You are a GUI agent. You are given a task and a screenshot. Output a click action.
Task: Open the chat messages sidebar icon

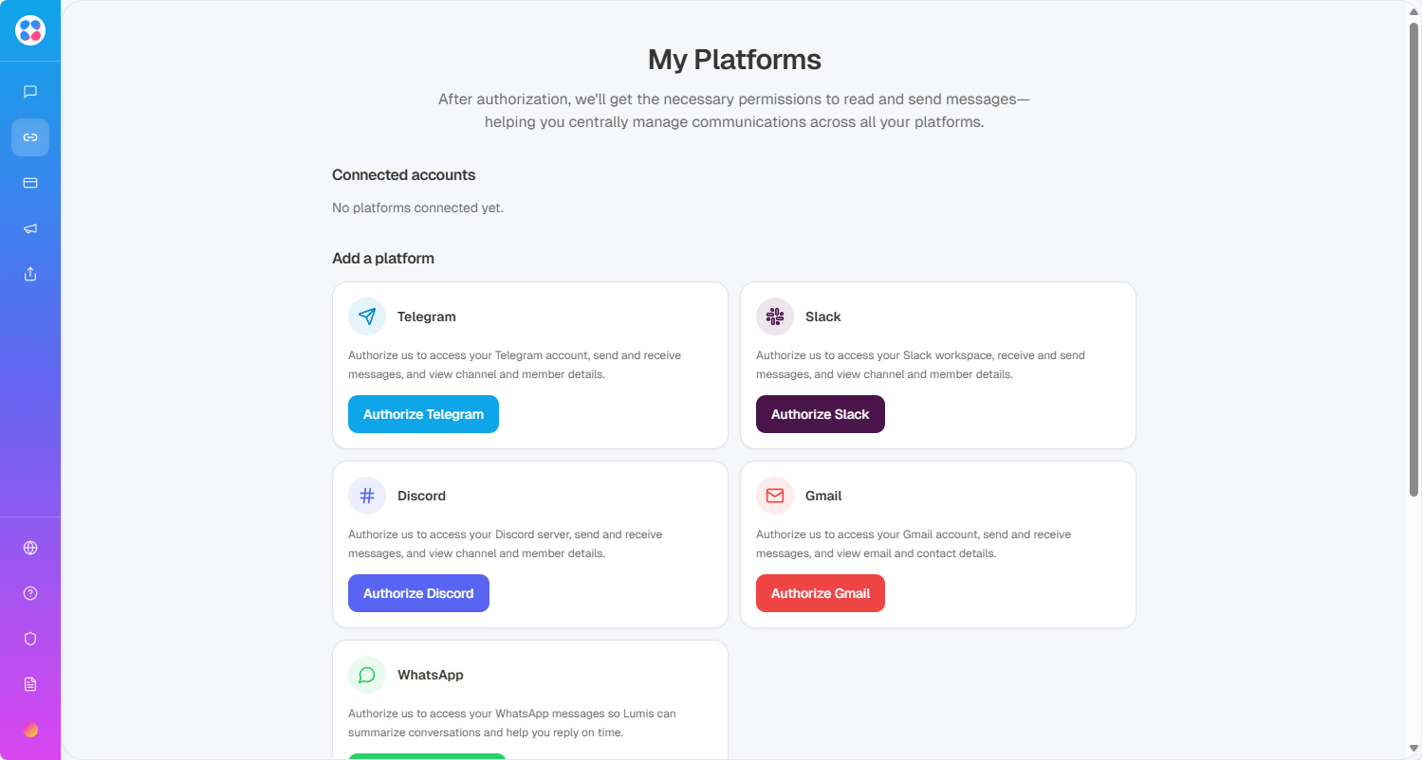30,92
